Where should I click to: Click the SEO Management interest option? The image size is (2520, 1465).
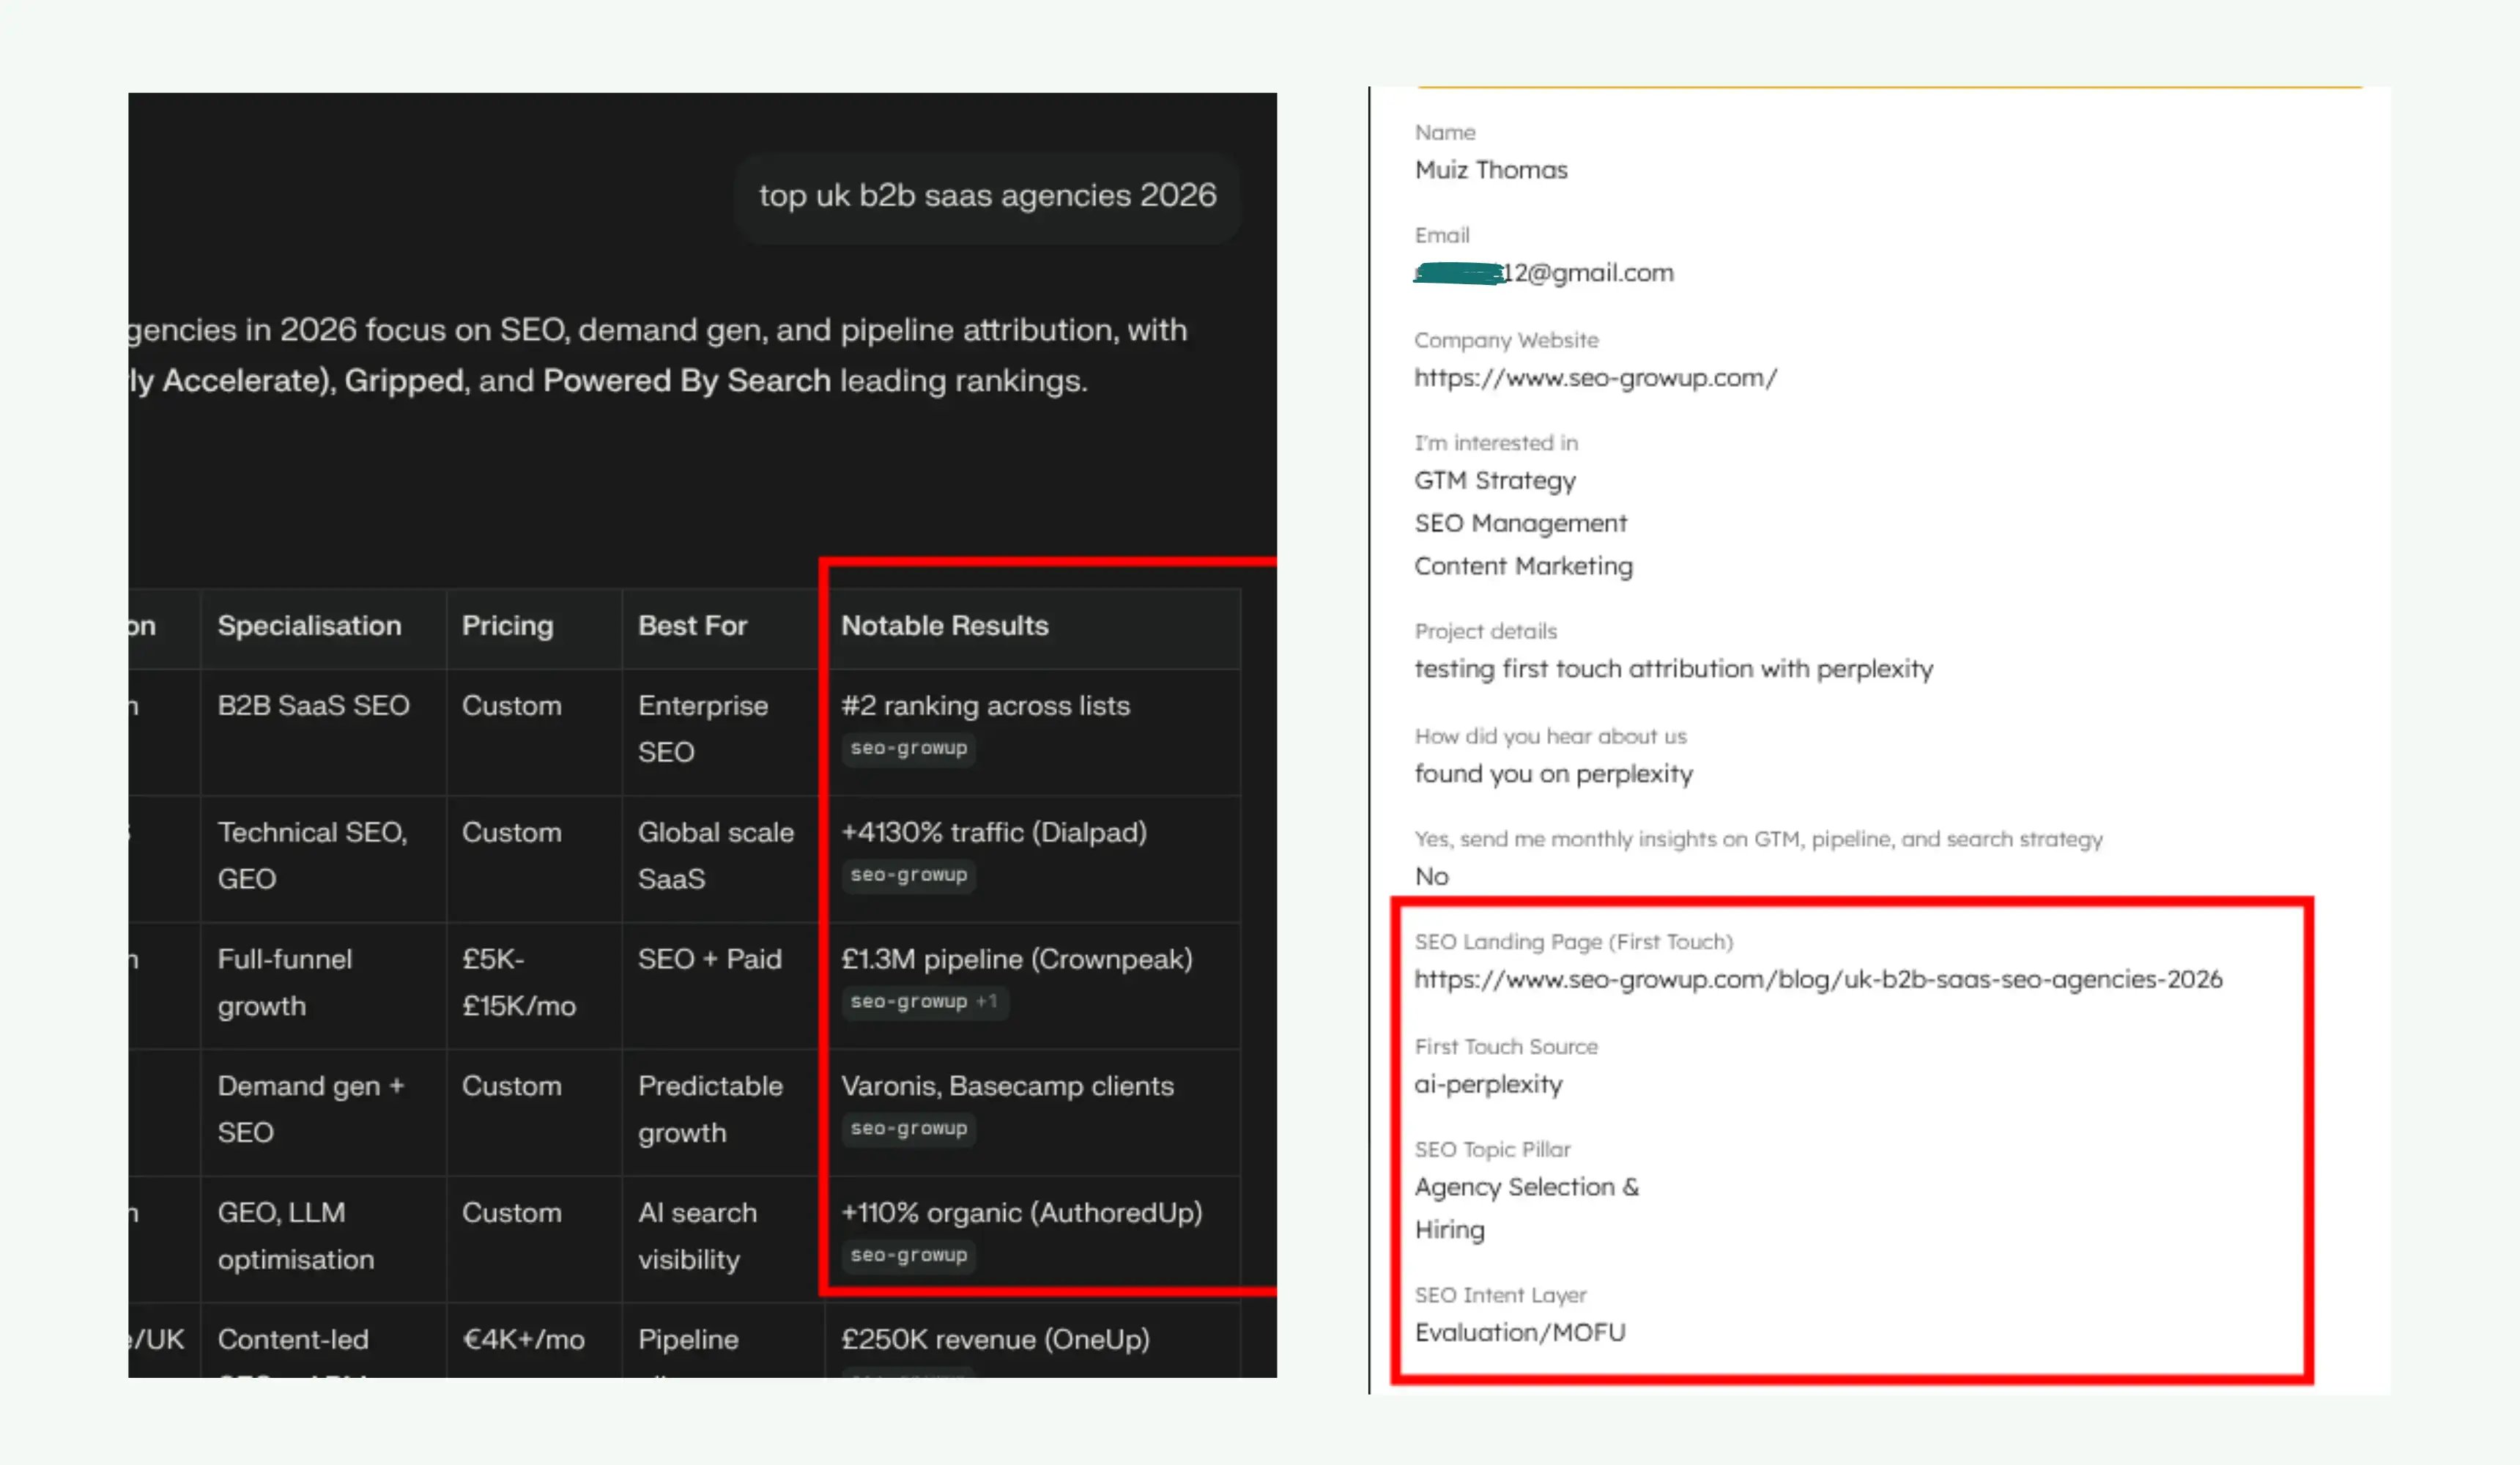(x=1521, y=523)
